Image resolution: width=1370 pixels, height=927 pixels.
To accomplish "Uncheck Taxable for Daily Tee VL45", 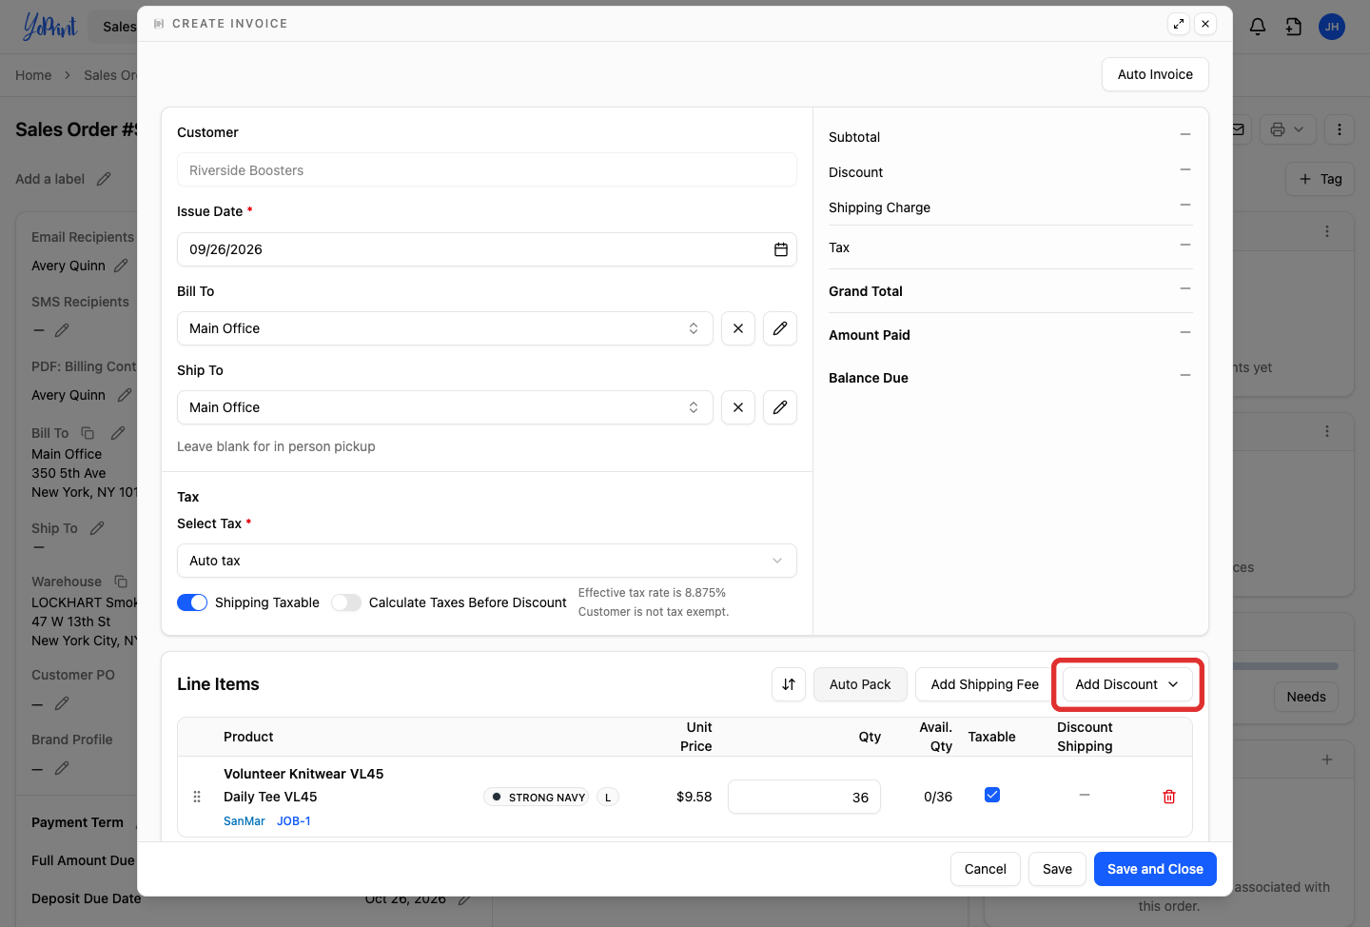I will (x=992, y=795).
